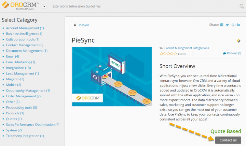This screenshot has width=246, height=146.
Task: Select Integrations (13) category
Action: click(x=18, y=68)
